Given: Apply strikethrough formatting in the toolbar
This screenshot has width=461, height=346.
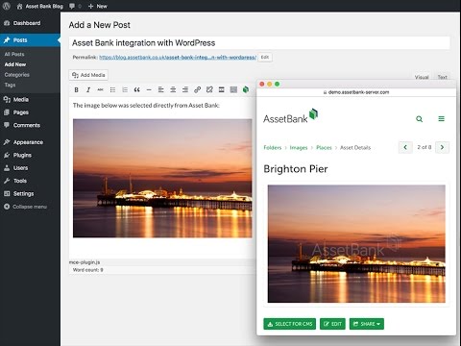Looking at the screenshot, I should point(101,90).
